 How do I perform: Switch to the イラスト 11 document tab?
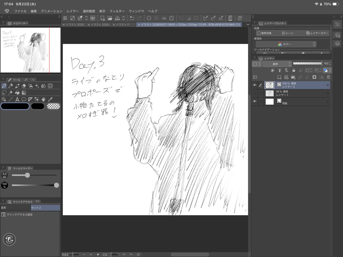tap(123, 25)
